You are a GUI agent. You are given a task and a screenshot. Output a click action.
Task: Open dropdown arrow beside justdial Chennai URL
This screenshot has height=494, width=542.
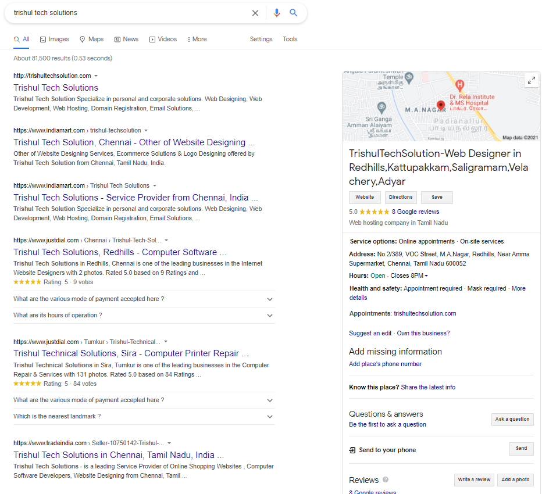[x=166, y=241]
